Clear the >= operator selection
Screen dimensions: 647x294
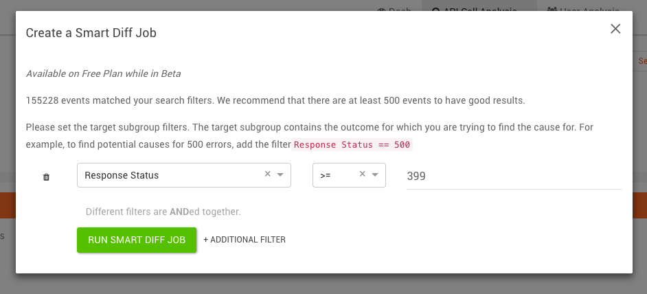coord(362,174)
